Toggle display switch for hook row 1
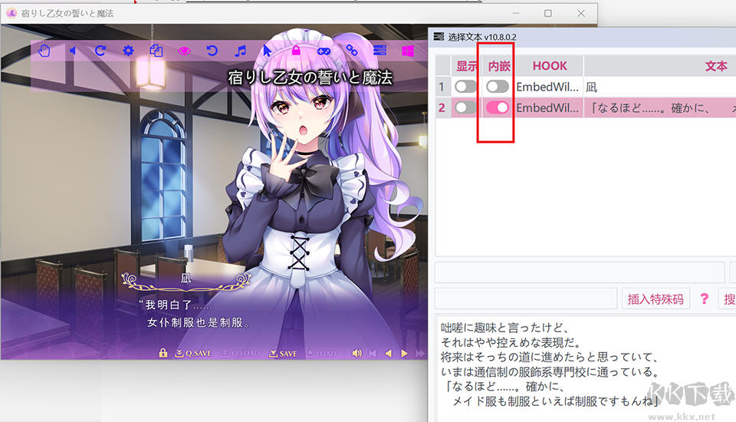Image resolution: width=736 pixels, height=422 pixels. coord(465,87)
